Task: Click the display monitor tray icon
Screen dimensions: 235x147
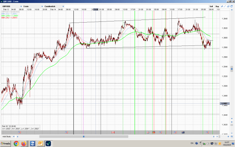Action: tap(212, 144)
